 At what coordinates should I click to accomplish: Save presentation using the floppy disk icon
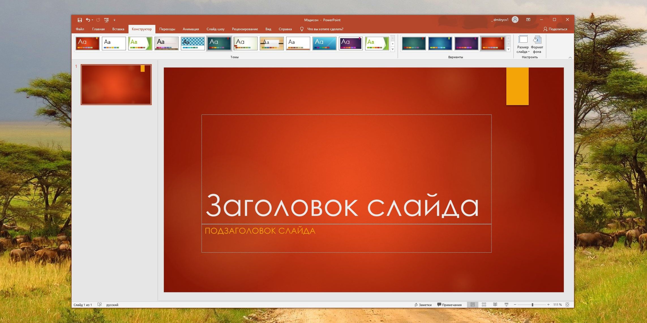point(80,20)
